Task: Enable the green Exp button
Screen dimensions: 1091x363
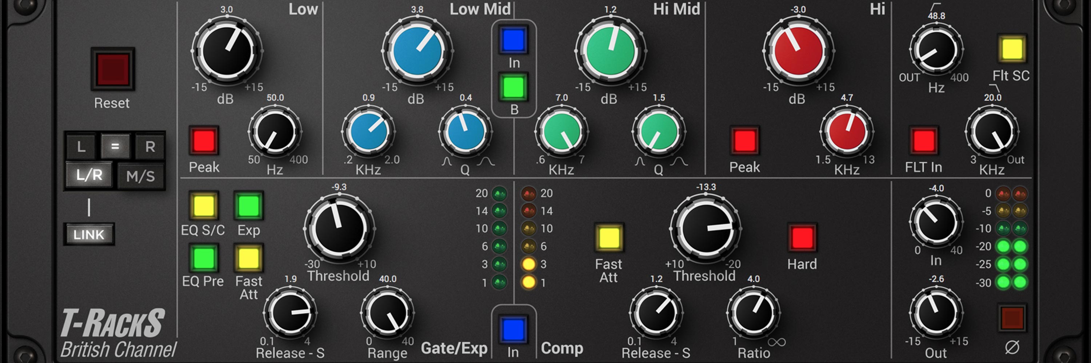Action: pyautogui.click(x=249, y=206)
